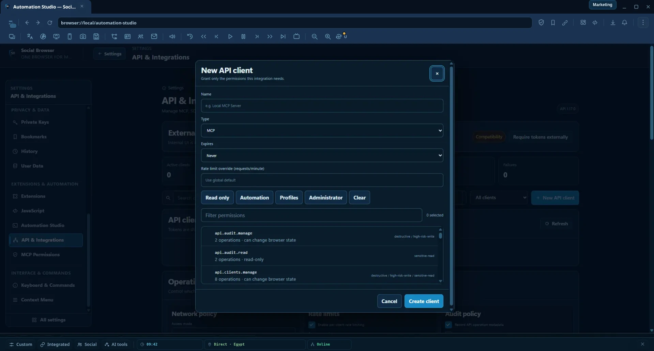654x351 pixels.
Task: Click the undo history arrow icon
Action: click(190, 36)
